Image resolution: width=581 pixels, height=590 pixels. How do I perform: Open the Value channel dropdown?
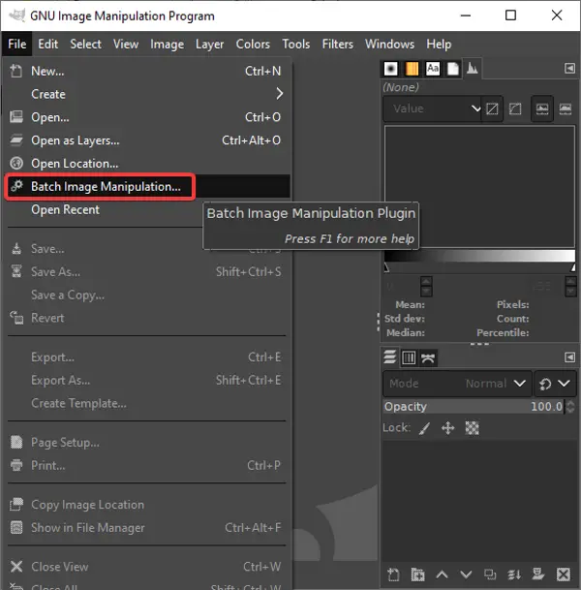pos(432,109)
